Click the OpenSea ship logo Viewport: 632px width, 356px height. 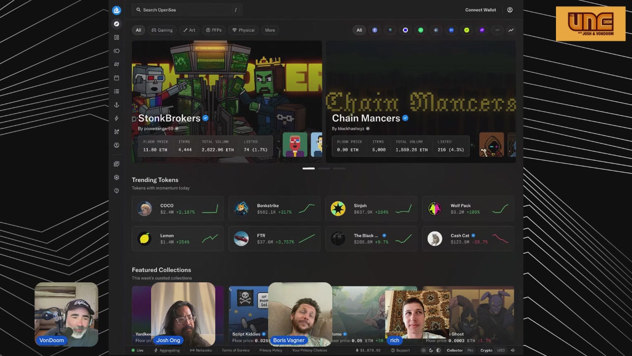[117, 10]
